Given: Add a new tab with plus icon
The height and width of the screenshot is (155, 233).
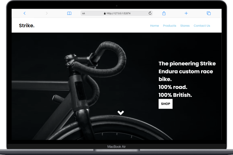Looking at the screenshot, I should 186,13.
